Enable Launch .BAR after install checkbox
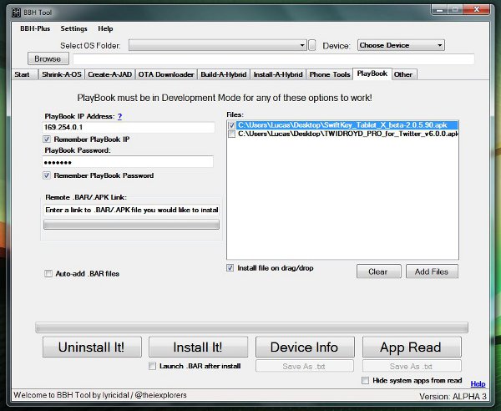Viewport: 501px width, 411px height. point(153,366)
